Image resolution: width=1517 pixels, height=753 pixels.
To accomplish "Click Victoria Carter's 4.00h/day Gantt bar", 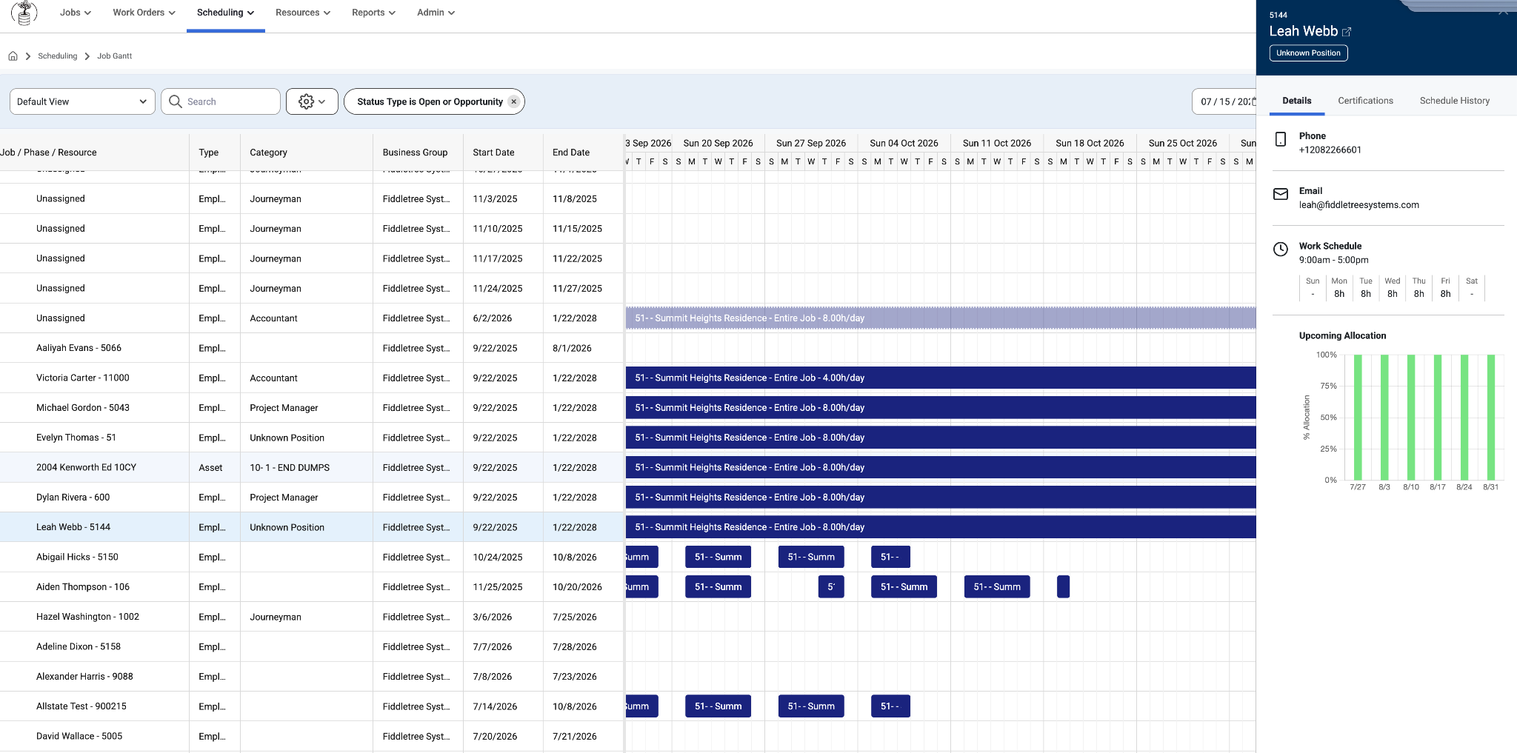I will coord(941,378).
